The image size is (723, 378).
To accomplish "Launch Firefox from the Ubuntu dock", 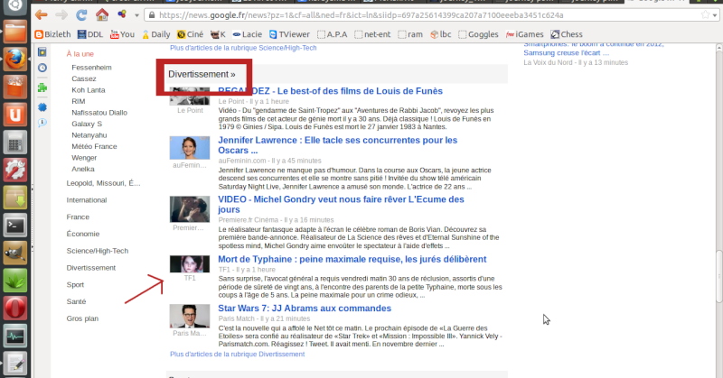I will pyautogui.click(x=15, y=59).
